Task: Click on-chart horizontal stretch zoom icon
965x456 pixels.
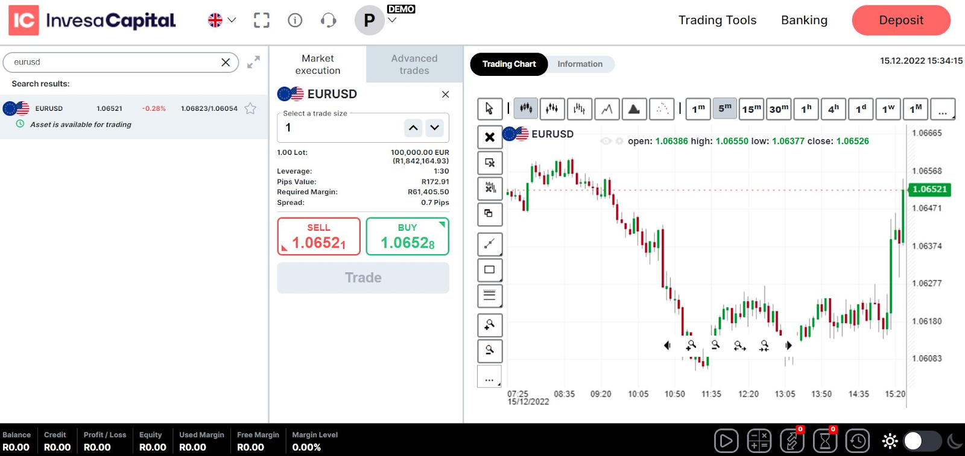Action: [x=740, y=345]
